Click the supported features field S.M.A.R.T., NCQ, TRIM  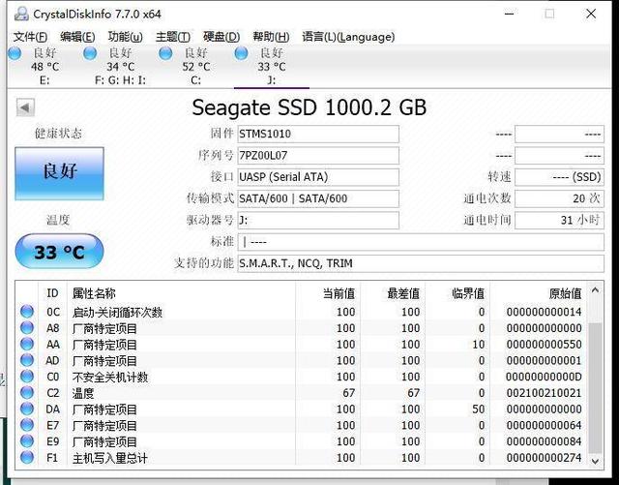pyautogui.click(x=421, y=263)
